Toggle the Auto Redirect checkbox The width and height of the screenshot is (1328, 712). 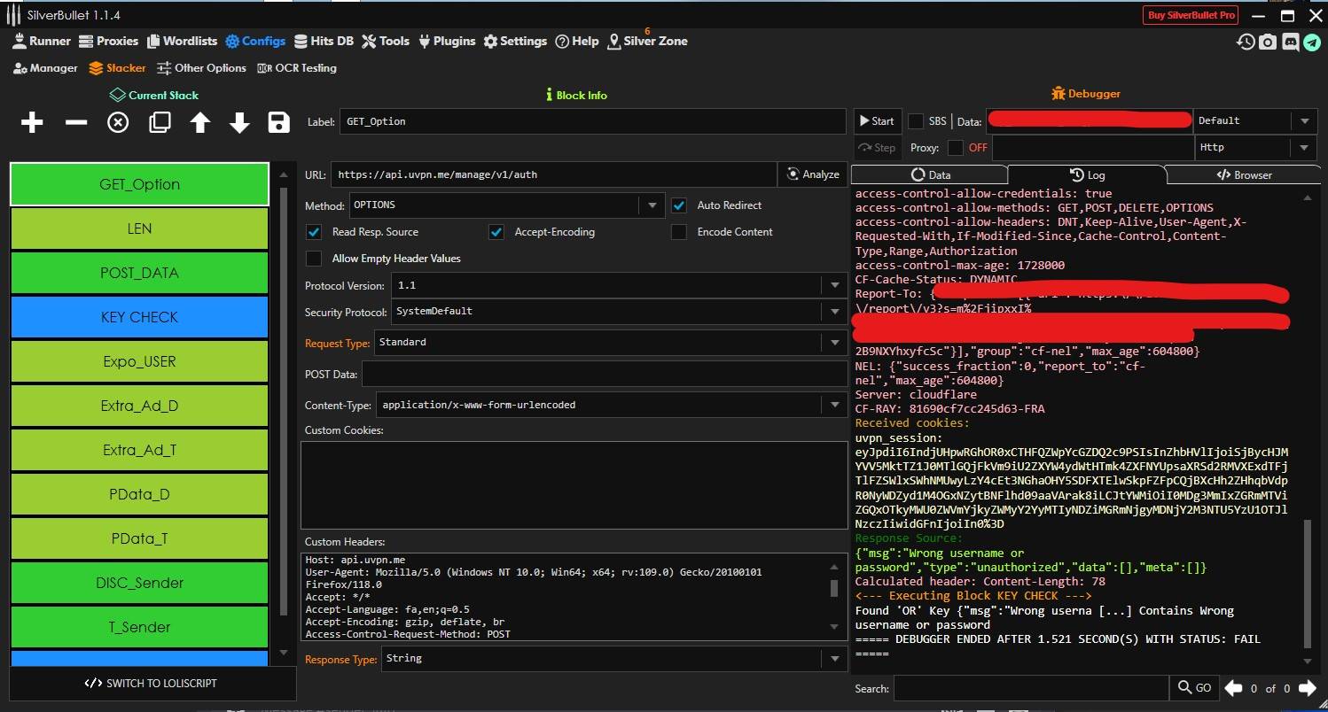coord(679,205)
